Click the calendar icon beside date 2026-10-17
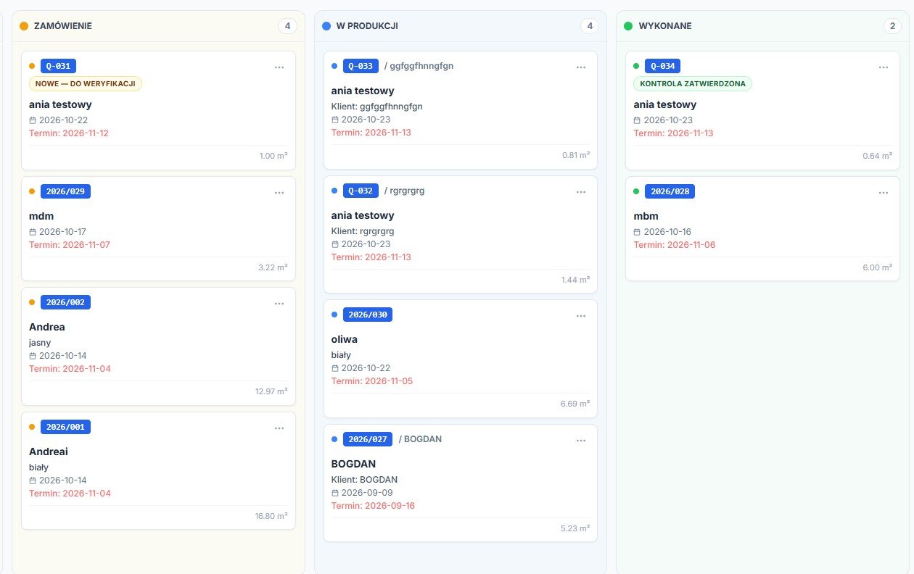The height and width of the screenshot is (574, 914). coord(33,232)
